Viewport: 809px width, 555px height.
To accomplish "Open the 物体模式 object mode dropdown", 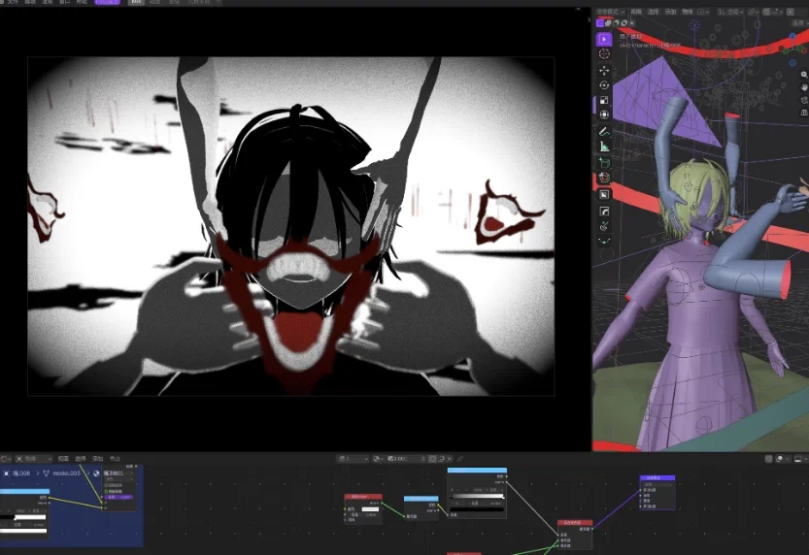I will pyautogui.click(x=610, y=12).
